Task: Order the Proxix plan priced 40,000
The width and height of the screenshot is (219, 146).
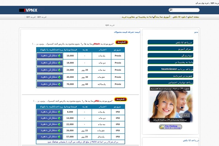Action: tap(50, 77)
